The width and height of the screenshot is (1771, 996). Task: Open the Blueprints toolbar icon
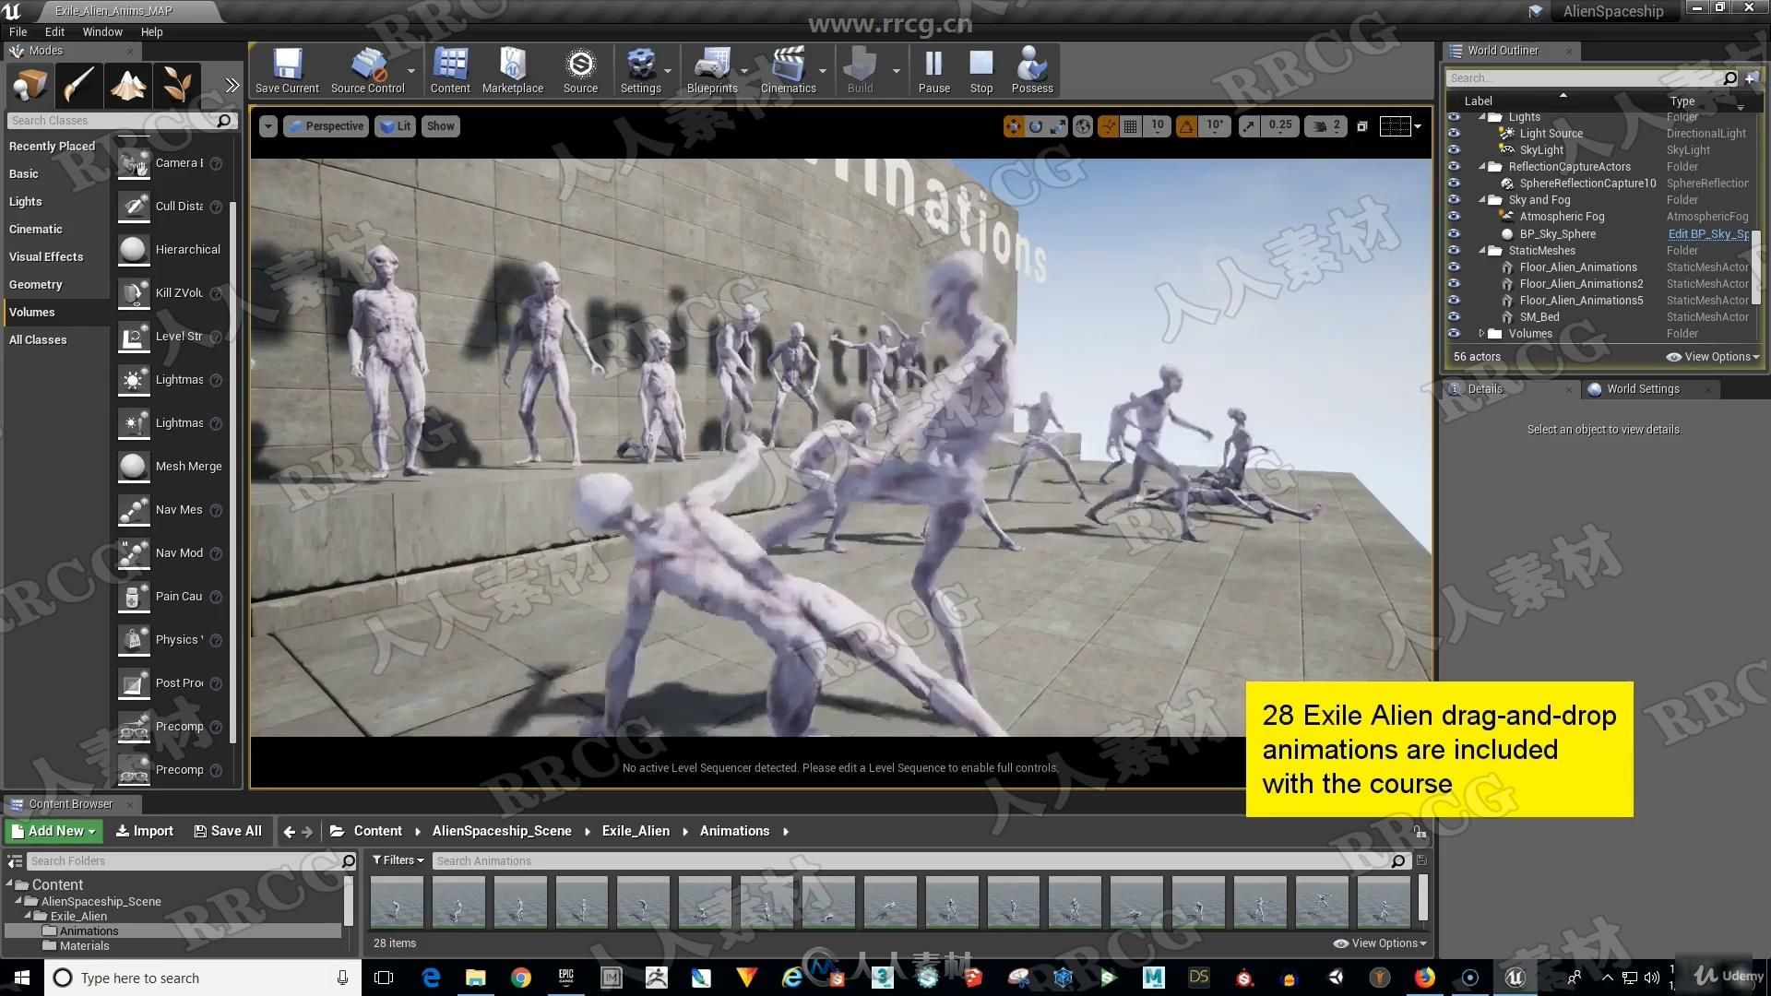click(712, 70)
